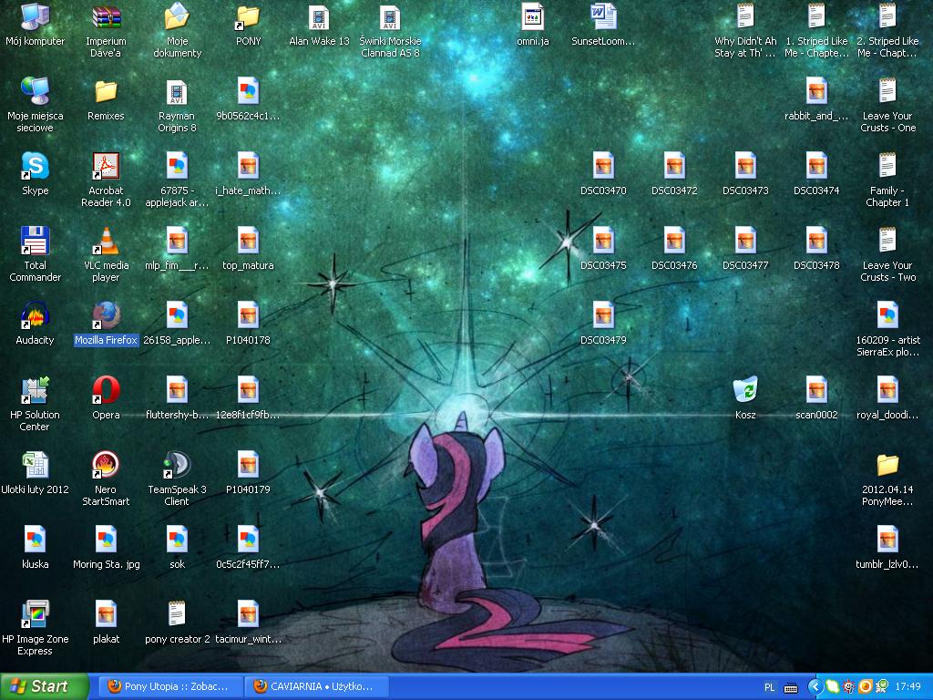
Task: Click the PL language indicator
Action: (769, 687)
